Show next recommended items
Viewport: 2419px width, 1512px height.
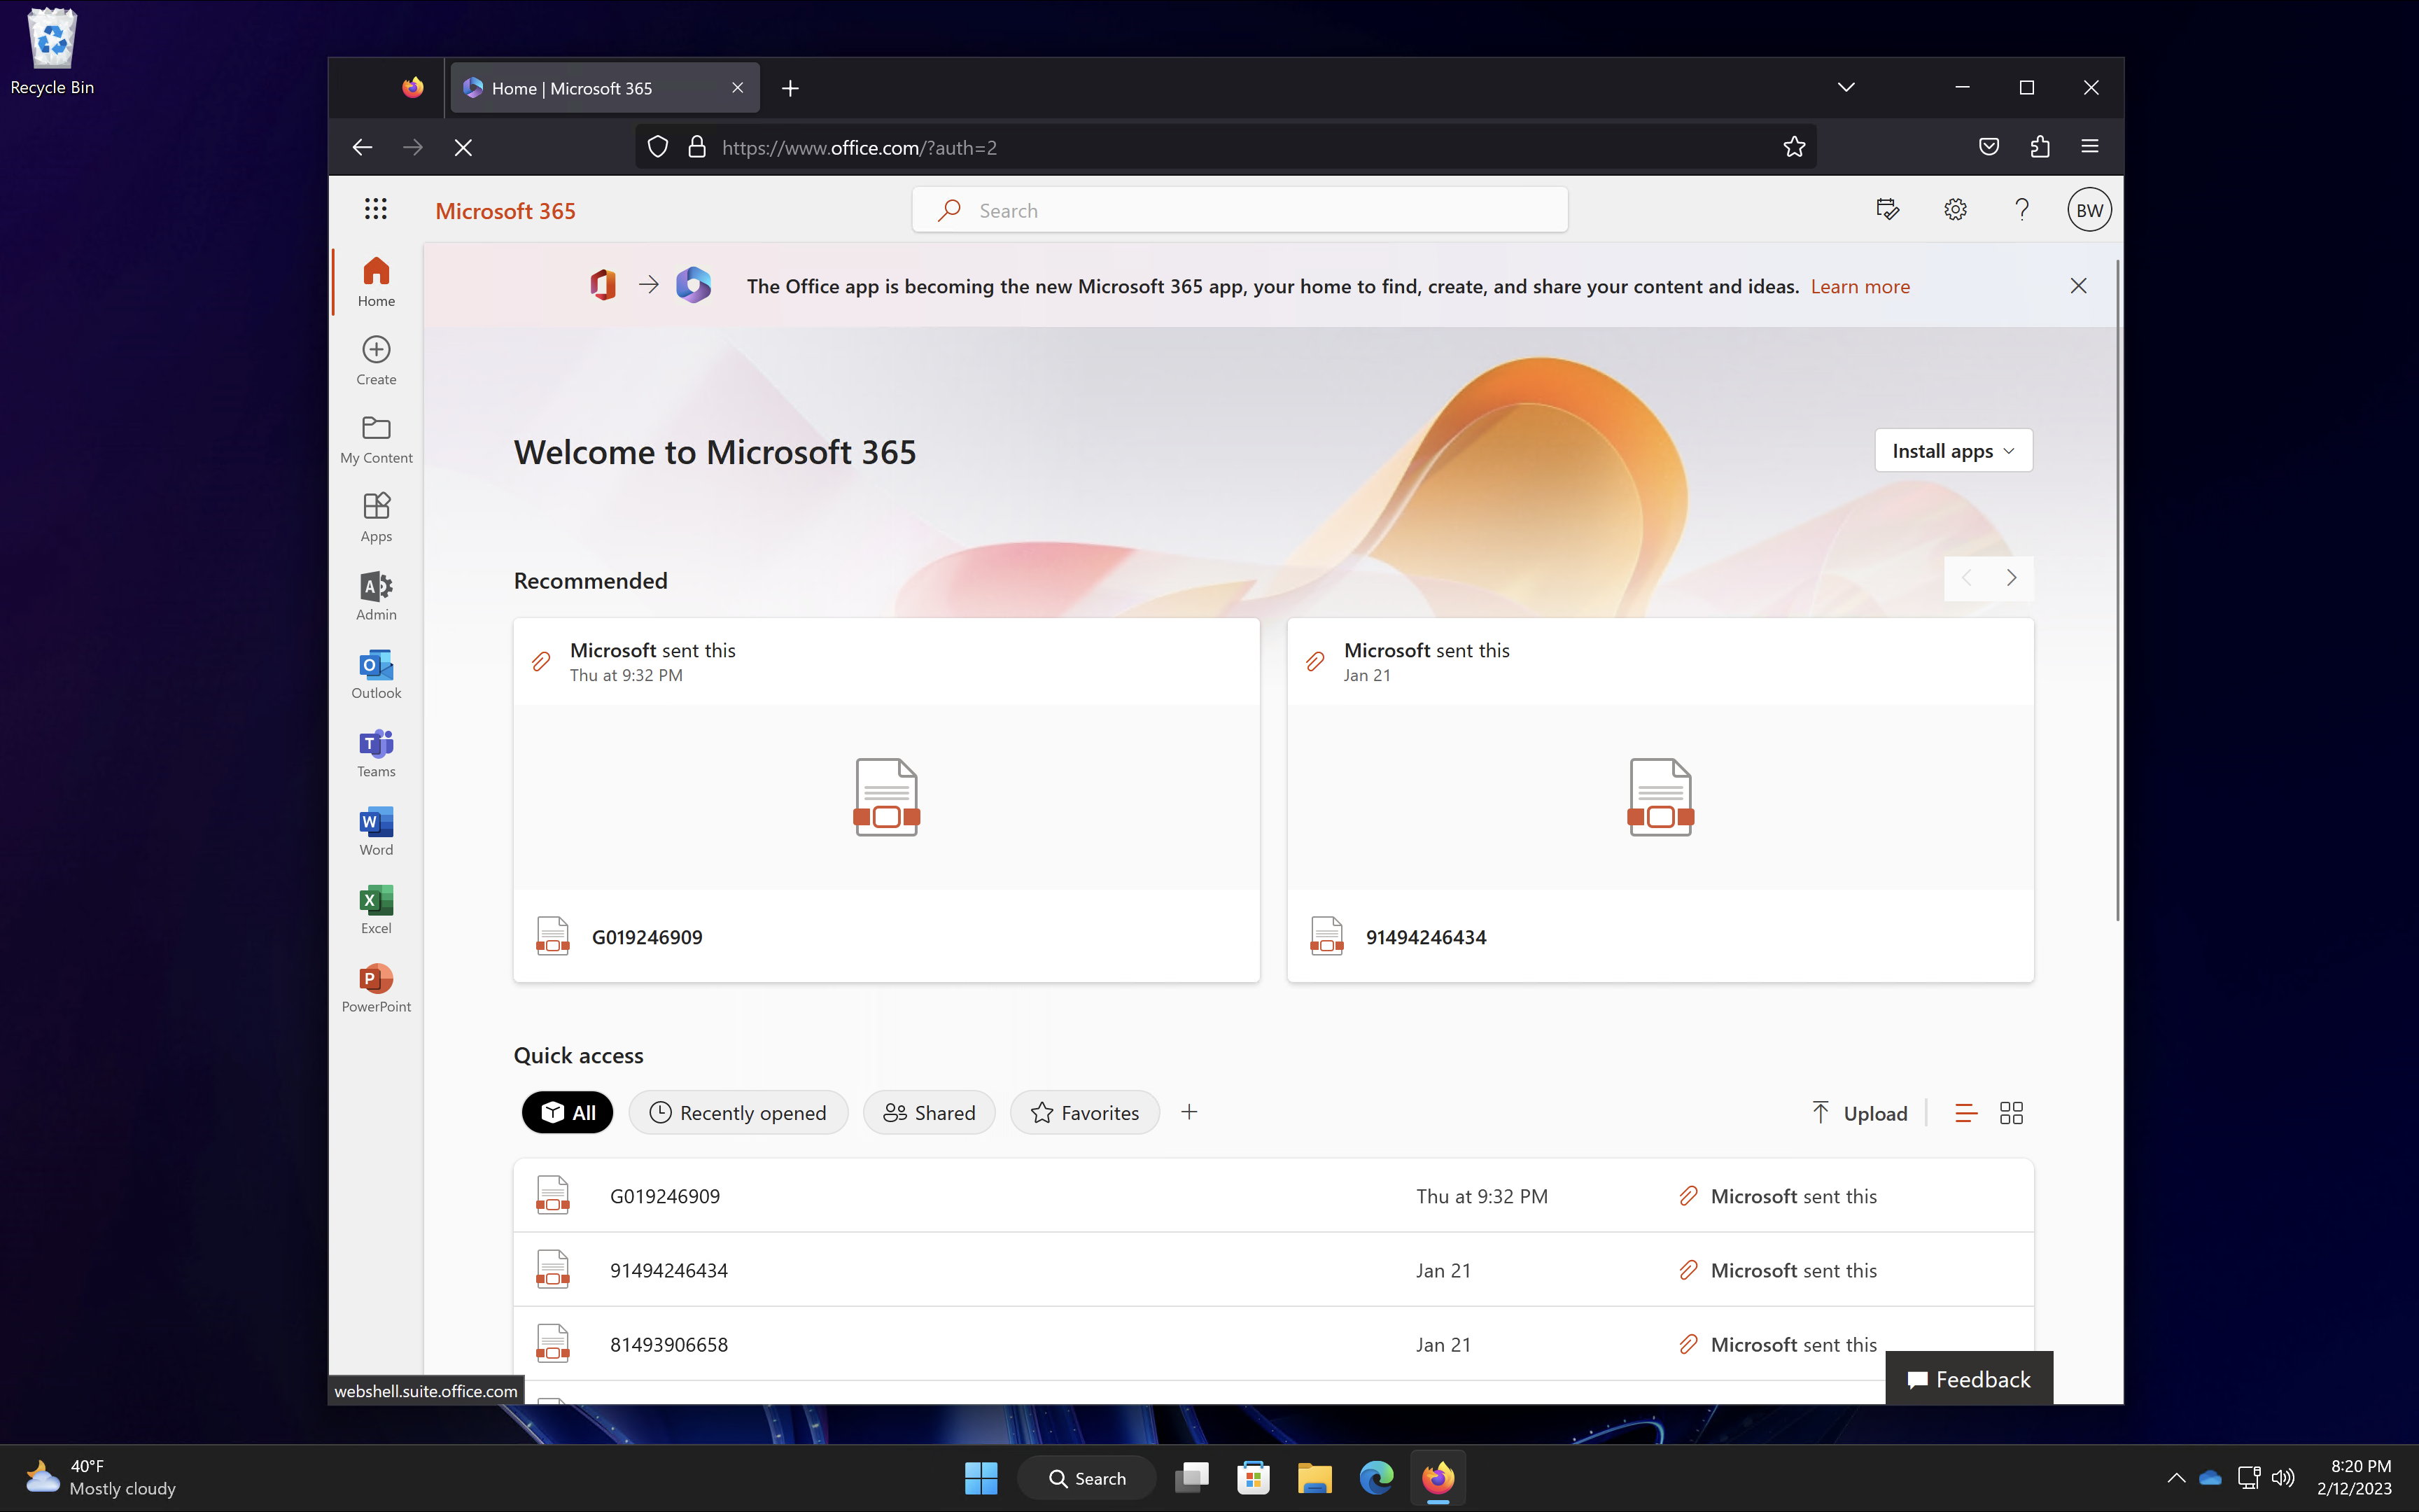click(2011, 578)
